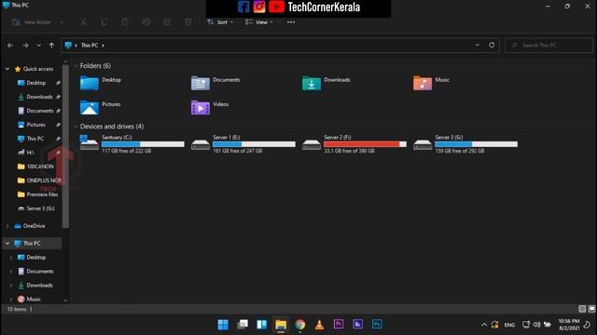This screenshot has width=597, height=335.
Task: Select Pictures under Quick access
Action: tap(36, 125)
